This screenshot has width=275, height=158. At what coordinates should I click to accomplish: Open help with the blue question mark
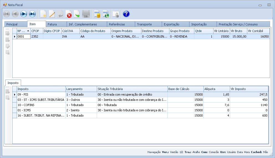click(x=126, y=14)
